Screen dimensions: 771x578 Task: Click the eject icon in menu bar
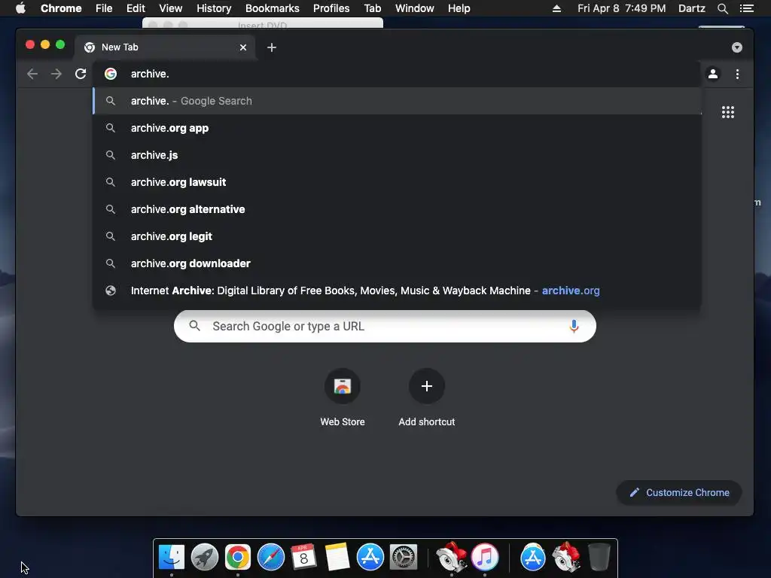(x=556, y=8)
